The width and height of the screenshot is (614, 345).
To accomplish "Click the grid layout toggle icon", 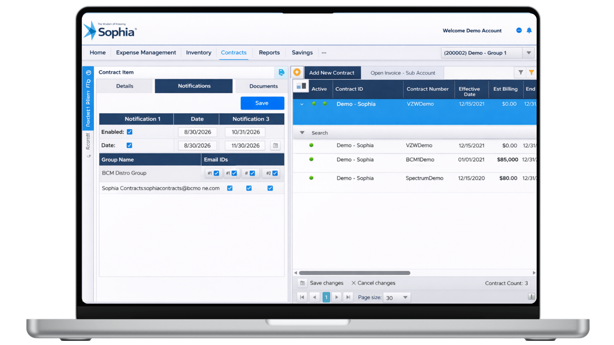I will (x=301, y=86).
